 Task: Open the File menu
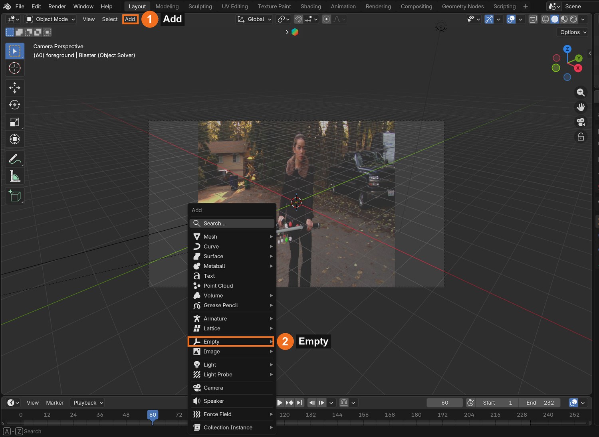click(20, 6)
